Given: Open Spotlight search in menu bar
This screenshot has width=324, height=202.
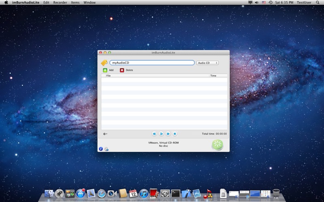Looking at the screenshot, I should point(318,2).
